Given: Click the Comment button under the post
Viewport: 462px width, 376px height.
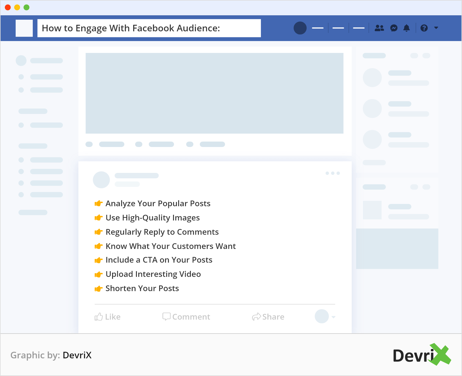Looking at the screenshot, I should click(x=186, y=317).
